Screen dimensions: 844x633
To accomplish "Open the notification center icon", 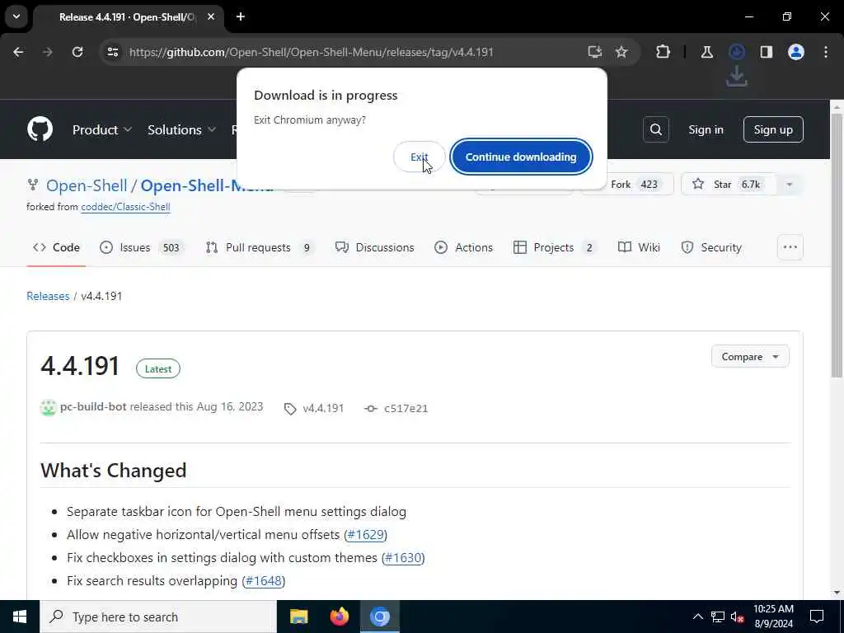I will [817, 617].
